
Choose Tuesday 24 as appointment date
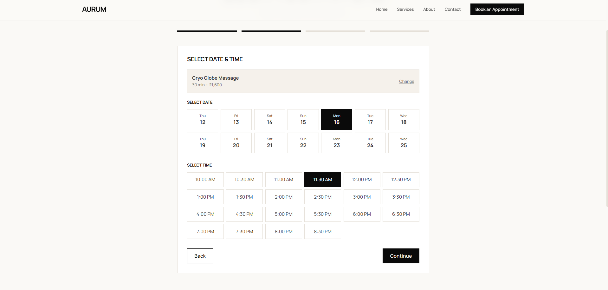(370, 143)
